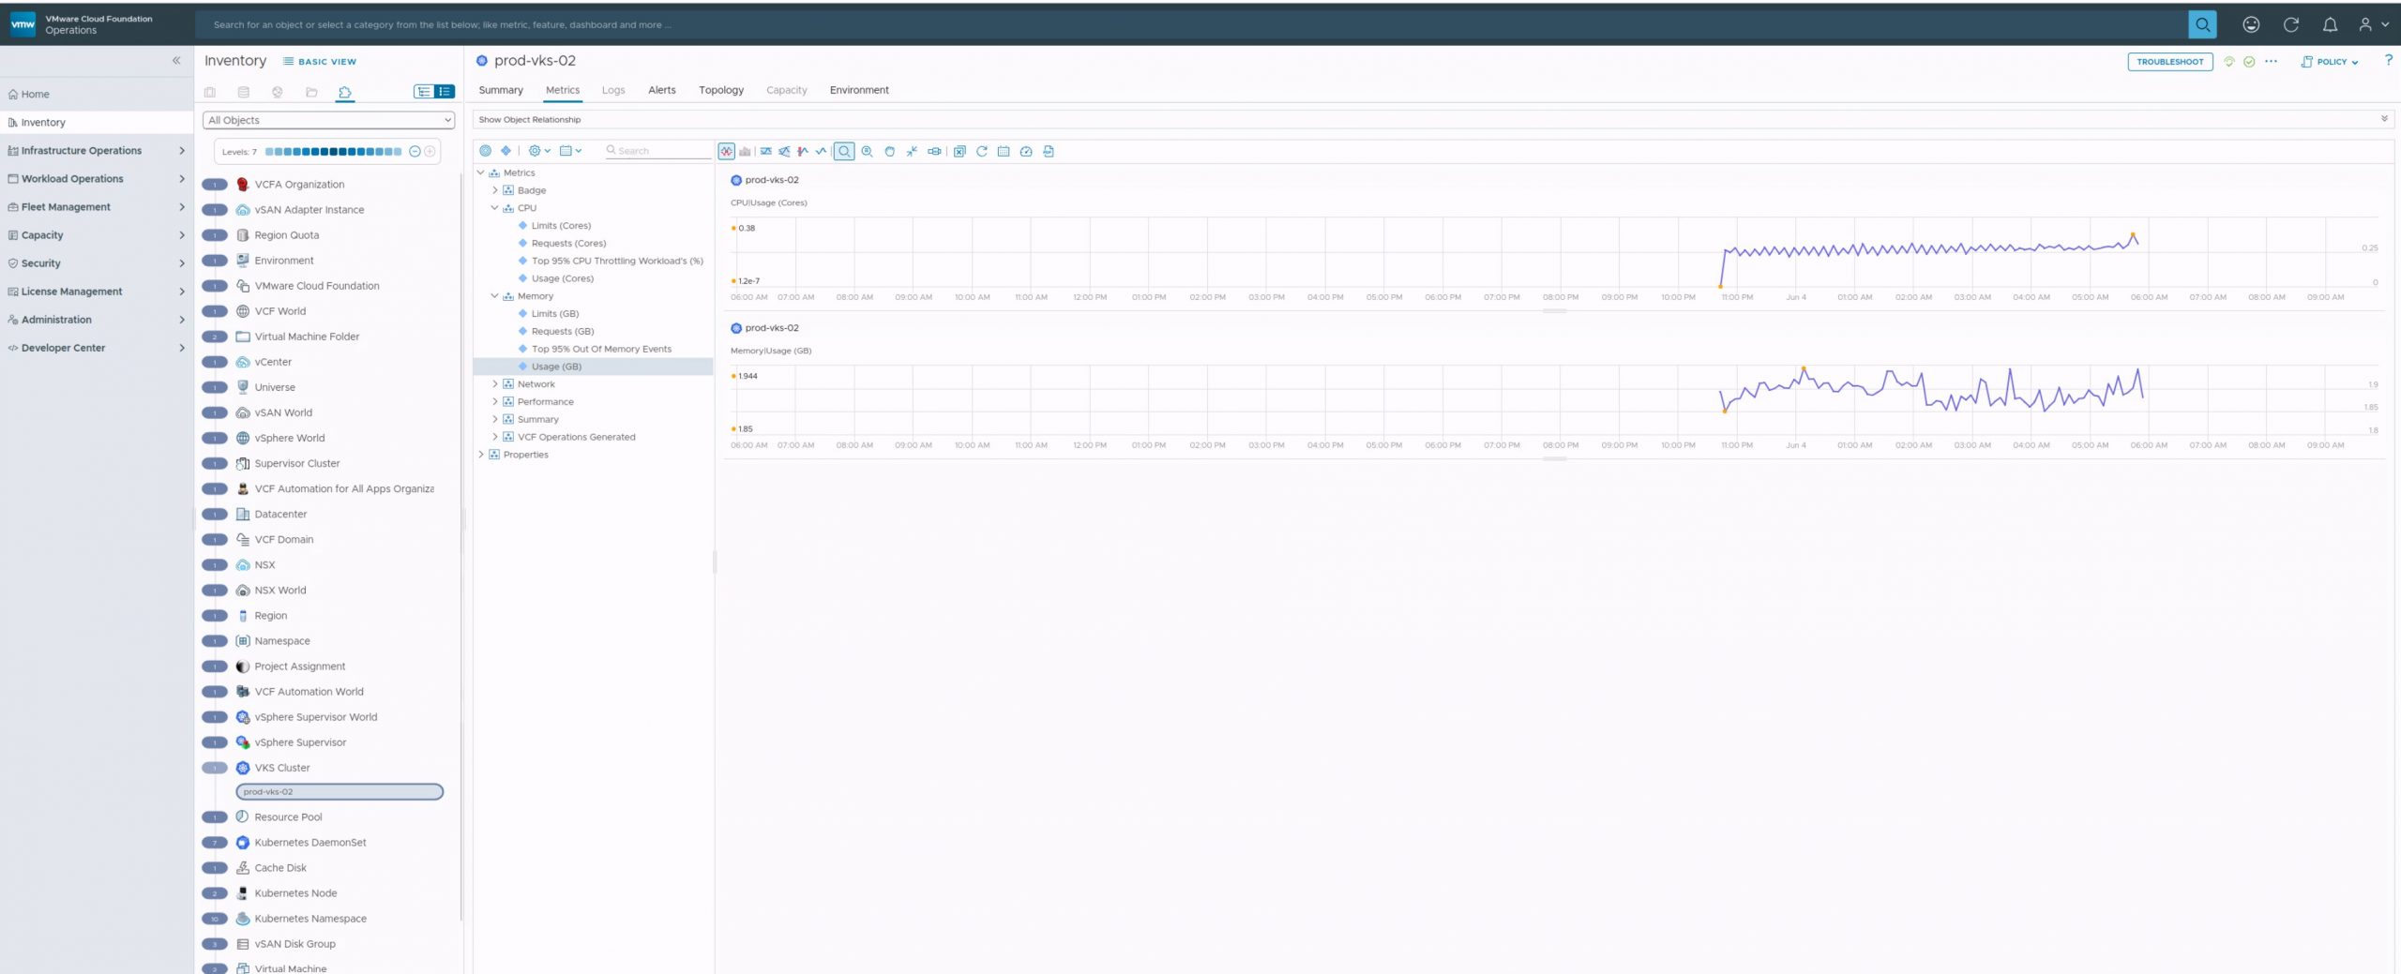Click the search magnifier button in the top bar
Image resolution: width=2401 pixels, height=974 pixels.
[2202, 25]
